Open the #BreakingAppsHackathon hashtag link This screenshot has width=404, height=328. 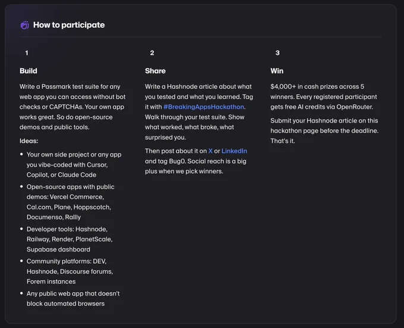(x=204, y=107)
